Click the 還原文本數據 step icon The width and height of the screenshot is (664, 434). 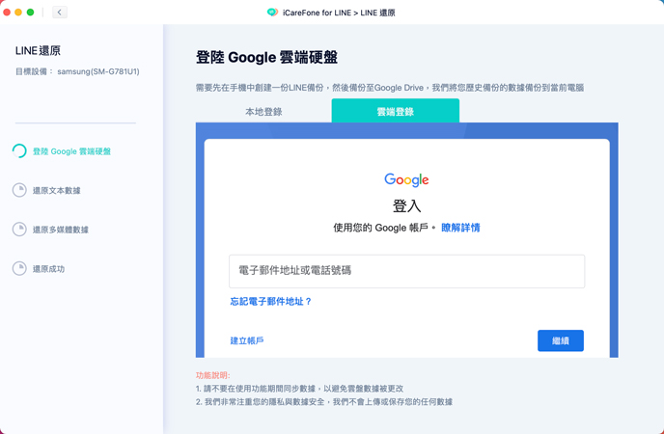click(19, 191)
